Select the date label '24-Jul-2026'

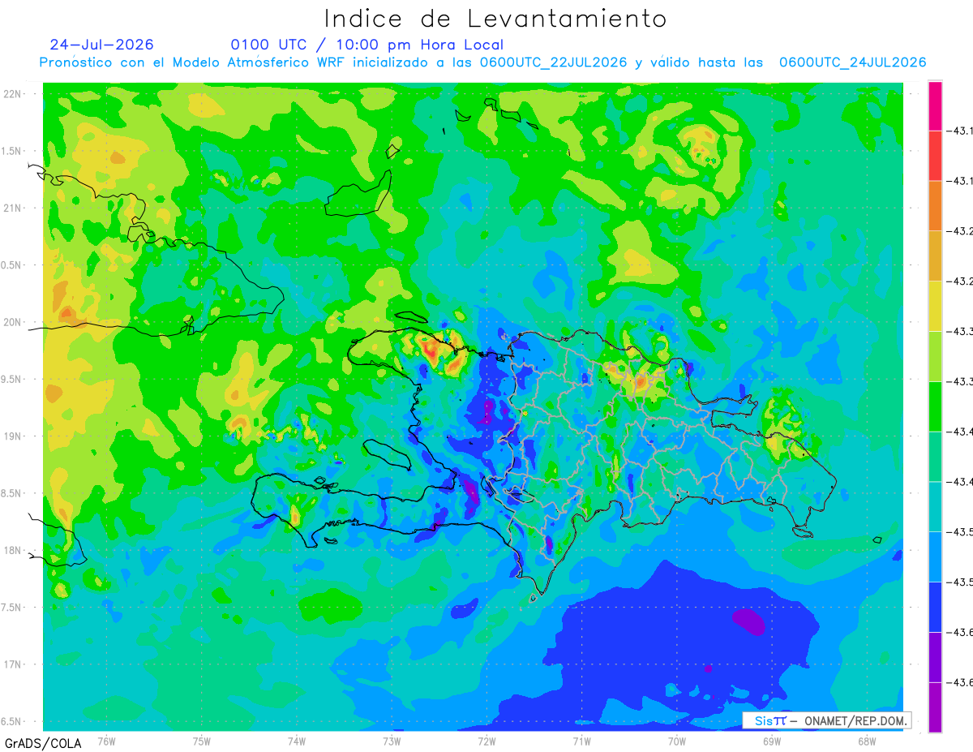tap(101, 45)
